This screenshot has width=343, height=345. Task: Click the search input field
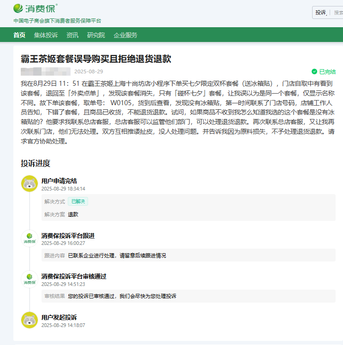[x=337, y=12]
